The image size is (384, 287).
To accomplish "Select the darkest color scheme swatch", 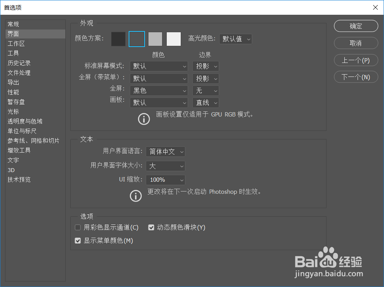I will pos(118,39).
